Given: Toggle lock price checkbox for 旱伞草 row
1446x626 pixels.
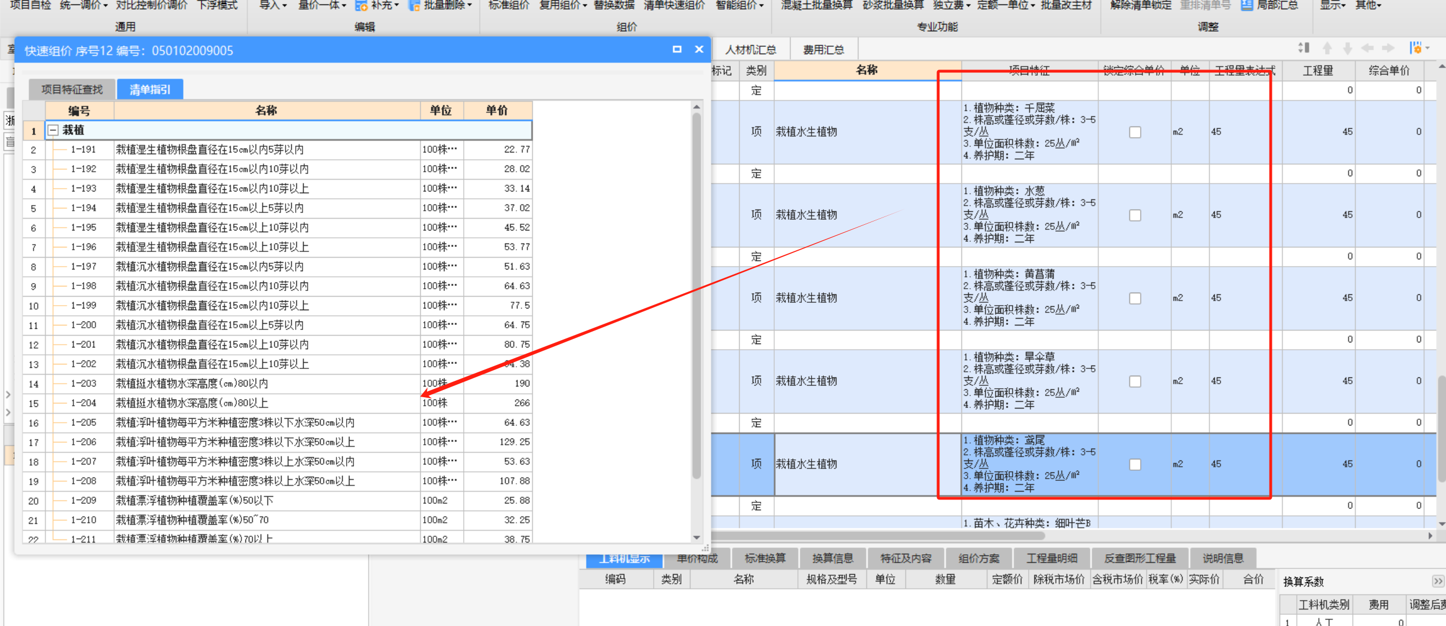Looking at the screenshot, I should [1135, 381].
